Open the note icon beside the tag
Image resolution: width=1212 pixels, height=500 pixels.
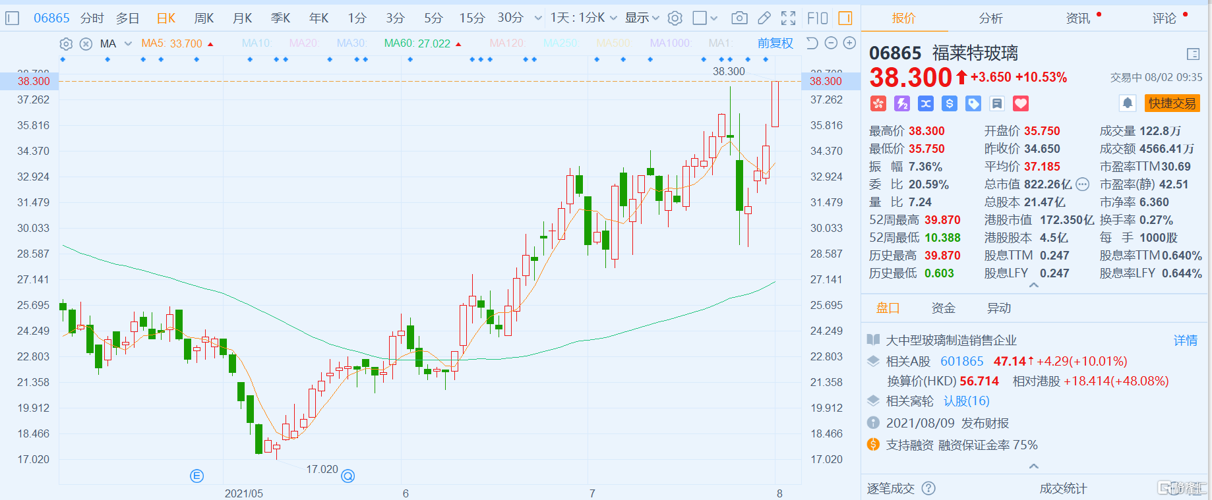(997, 103)
